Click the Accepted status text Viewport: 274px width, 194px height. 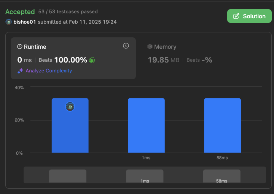pos(20,12)
